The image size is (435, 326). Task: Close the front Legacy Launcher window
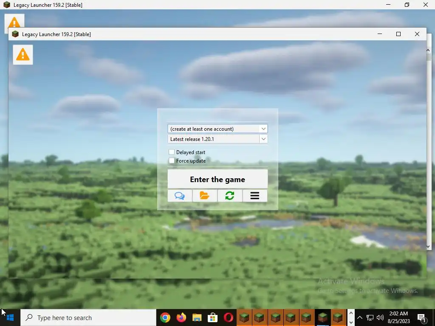coord(417,34)
